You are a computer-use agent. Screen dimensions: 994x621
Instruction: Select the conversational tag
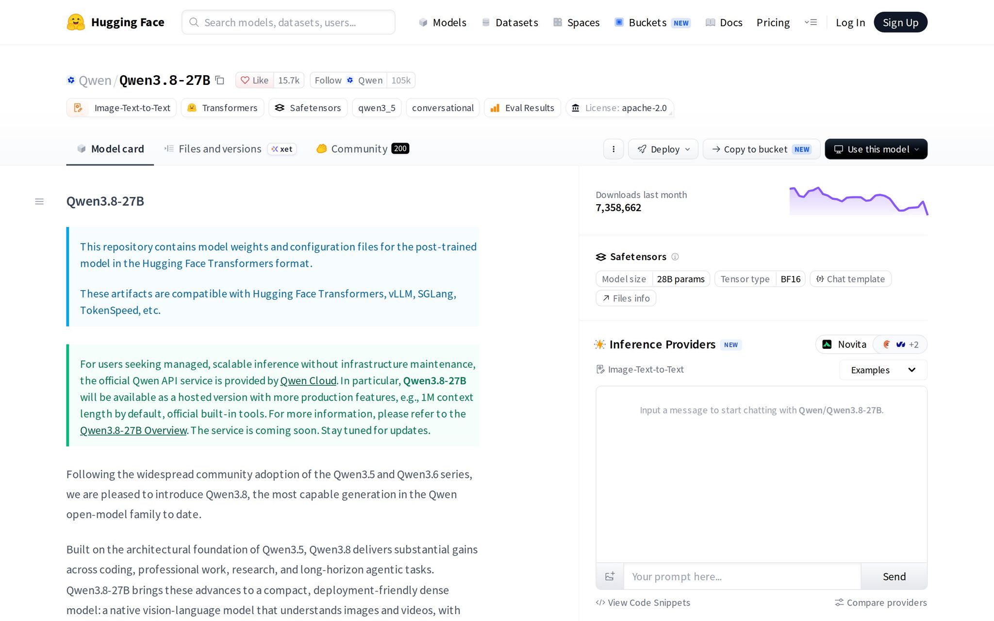443,108
